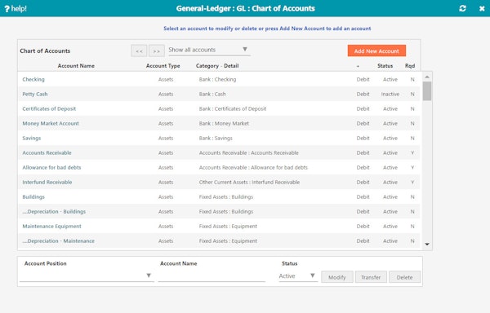Click the refresh icon in the header
The image size is (490, 313).
(462, 8)
